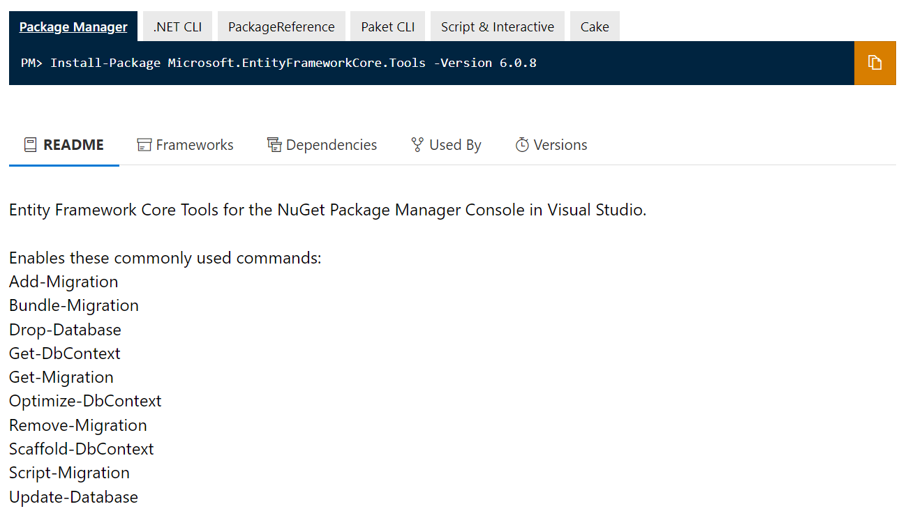Select the Package Manager tab
The image size is (908, 518).
click(73, 26)
